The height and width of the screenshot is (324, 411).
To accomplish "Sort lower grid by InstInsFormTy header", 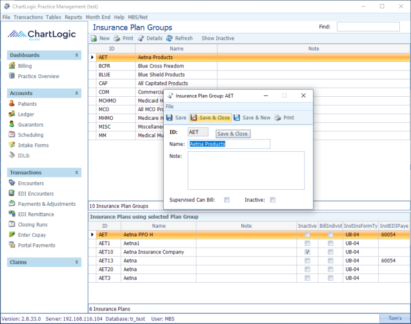I will [361, 226].
